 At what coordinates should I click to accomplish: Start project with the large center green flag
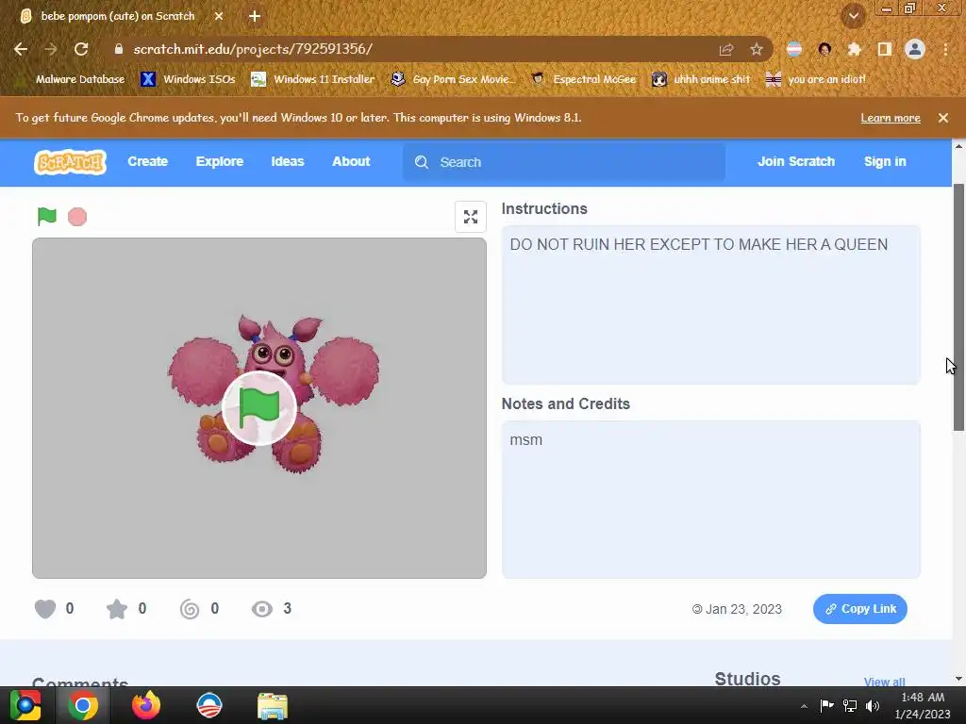(x=259, y=408)
